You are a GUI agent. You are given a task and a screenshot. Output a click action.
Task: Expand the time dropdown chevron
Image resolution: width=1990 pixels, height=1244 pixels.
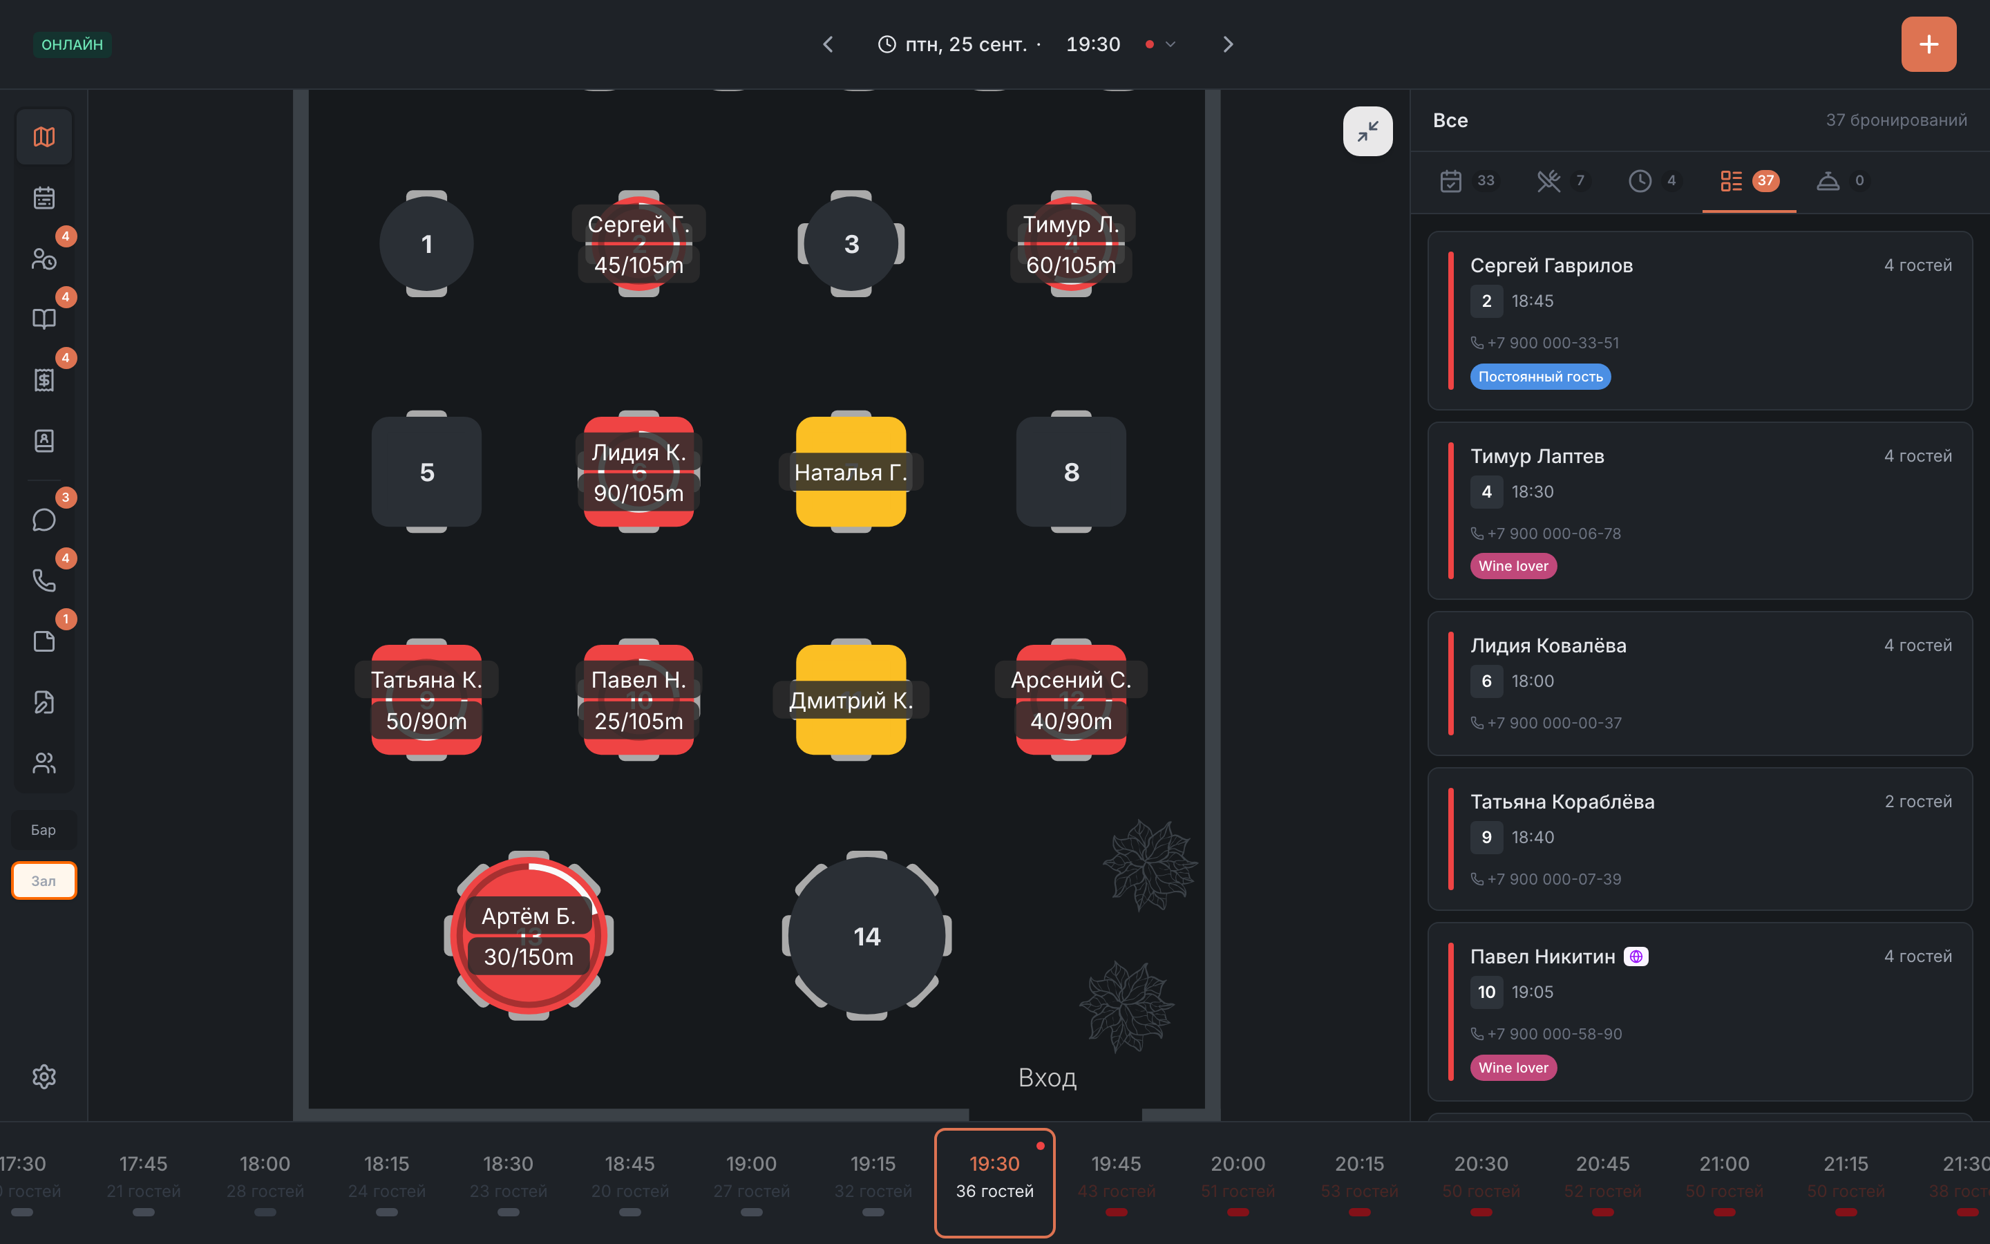[x=1170, y=44]
